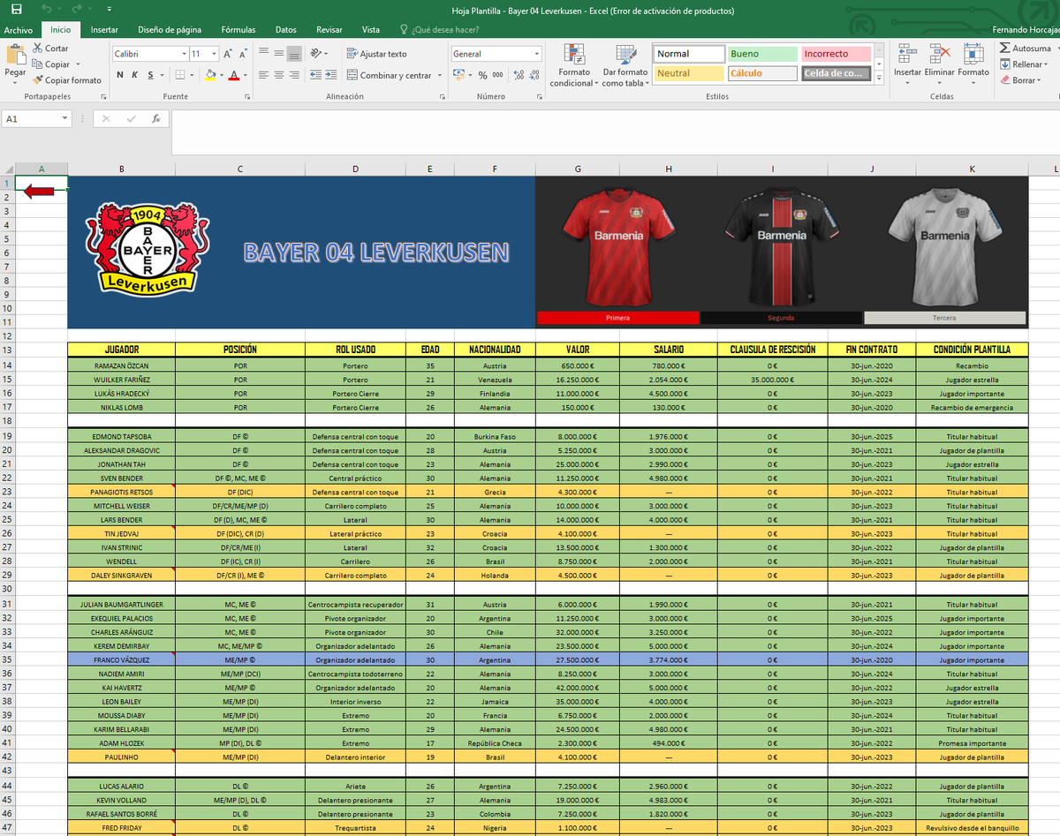Align text to the bottom

coord(295,53)
